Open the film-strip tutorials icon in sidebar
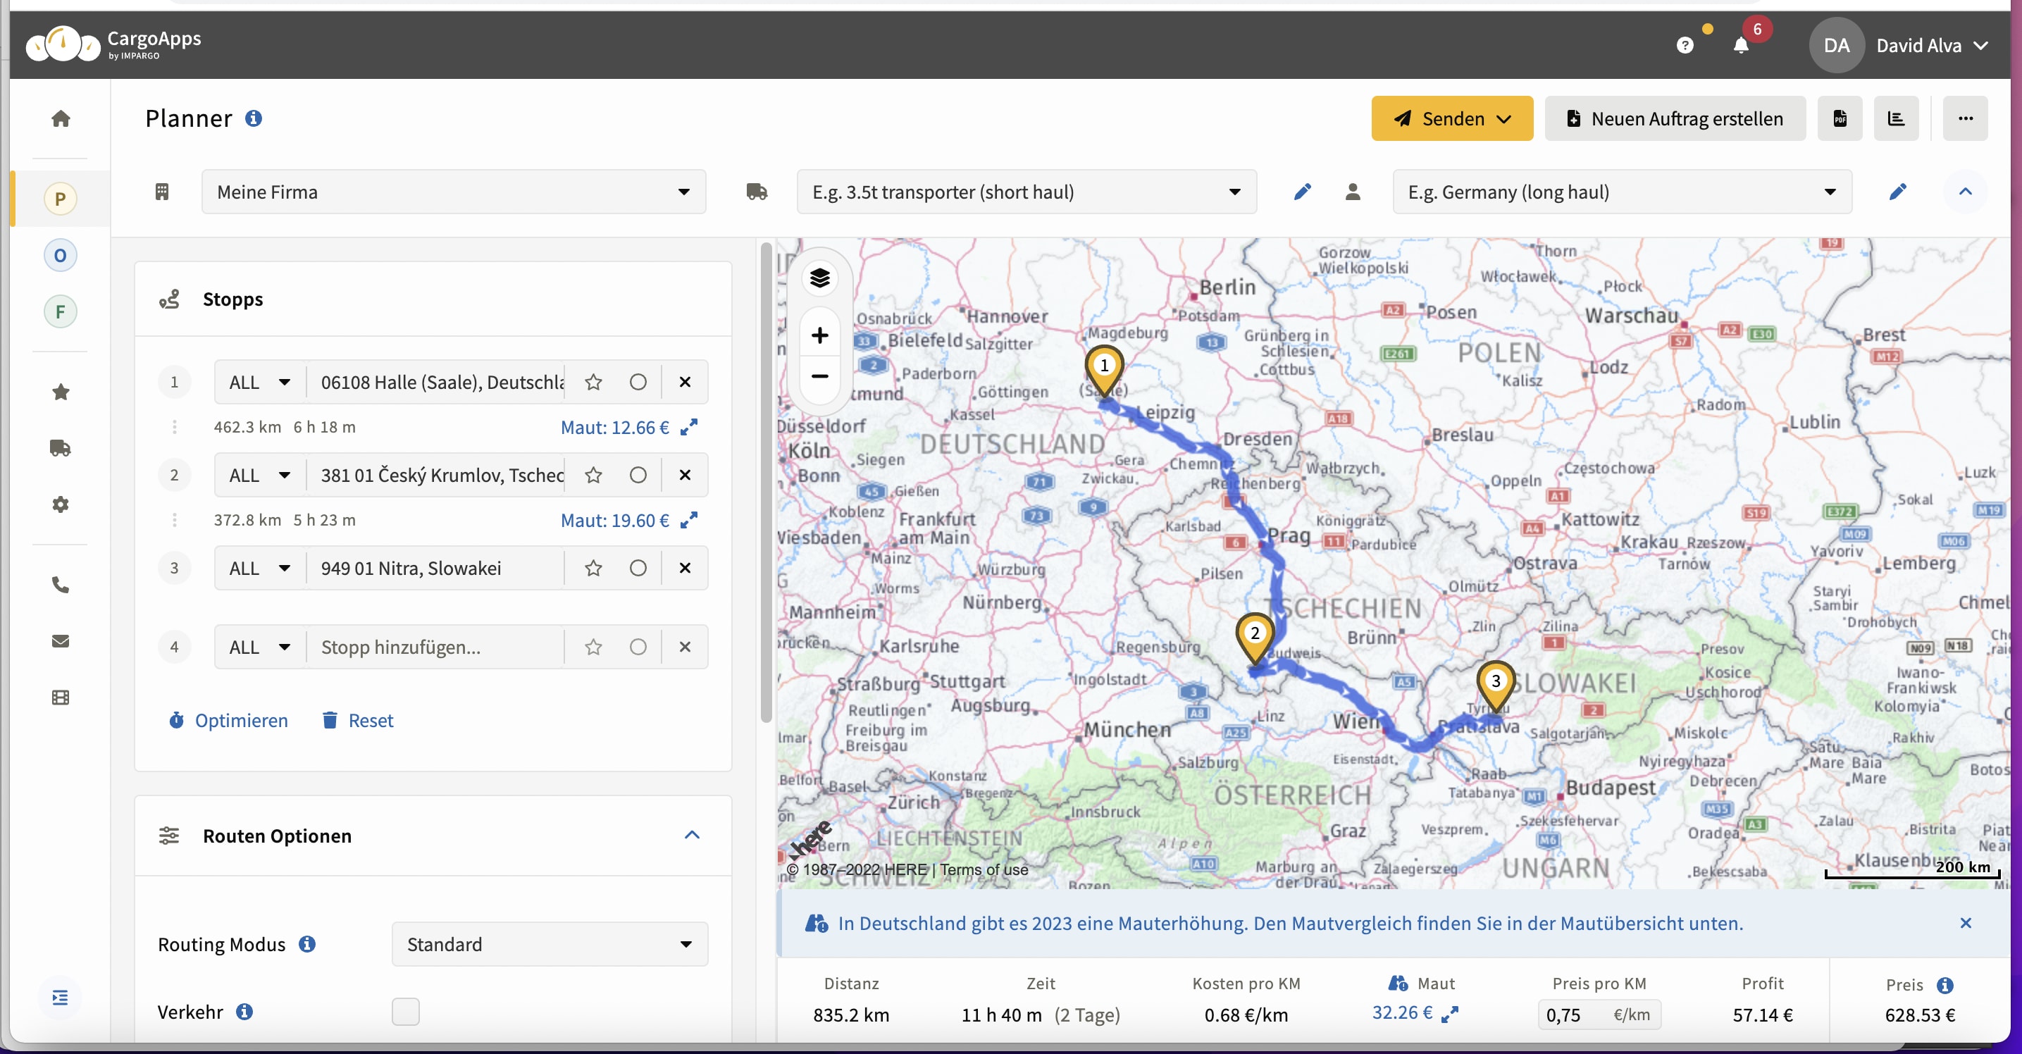The height and width of the screenshot is (1054, 2022). 61,697
